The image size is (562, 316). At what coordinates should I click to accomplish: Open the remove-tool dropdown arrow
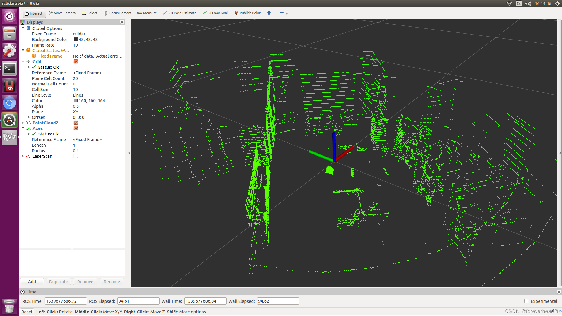click(287, 13)
